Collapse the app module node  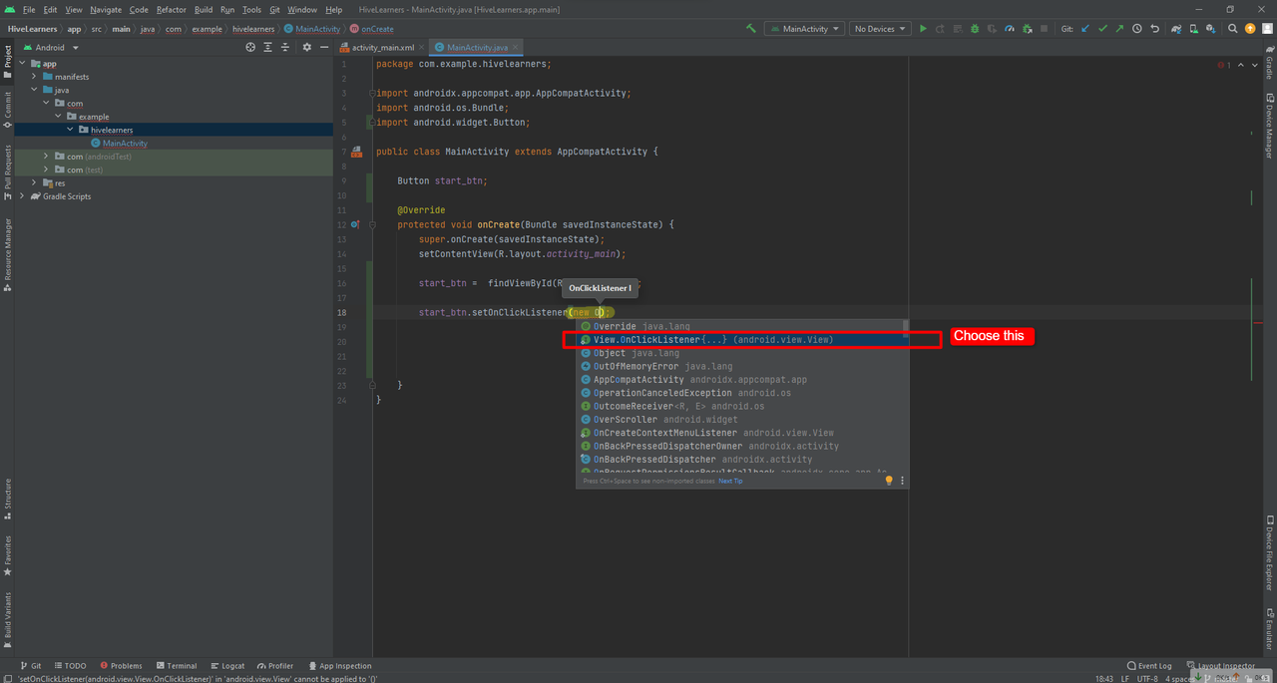[23, 64]
